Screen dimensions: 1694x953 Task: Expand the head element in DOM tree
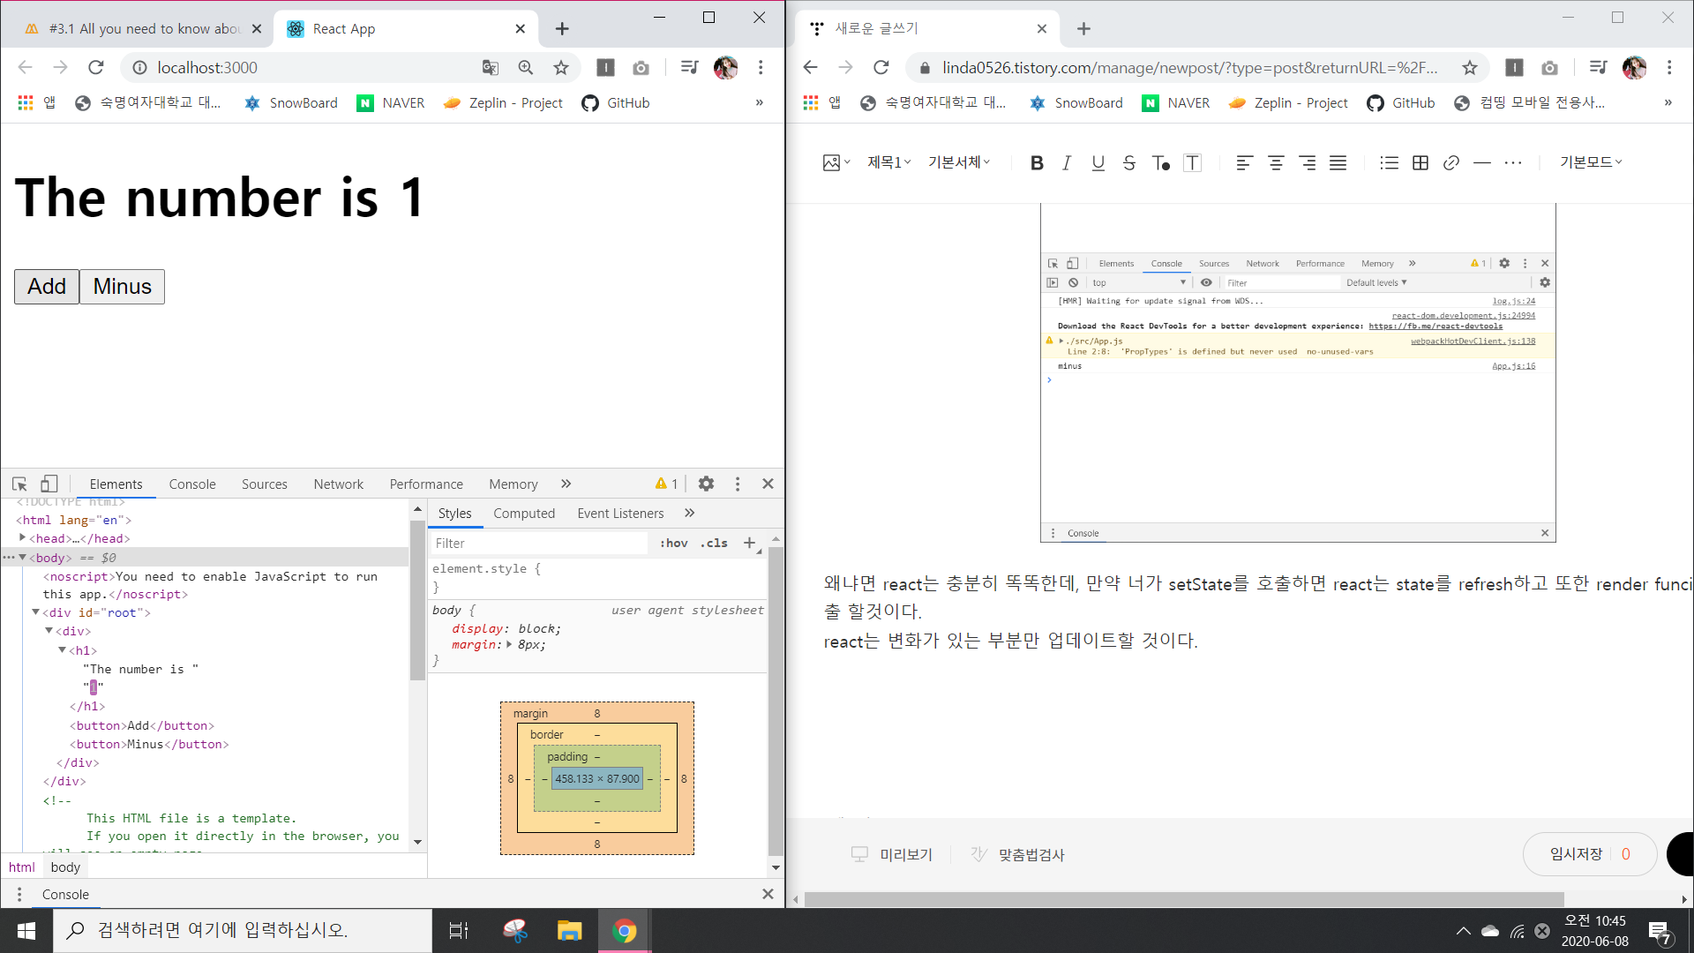[22, 538]
